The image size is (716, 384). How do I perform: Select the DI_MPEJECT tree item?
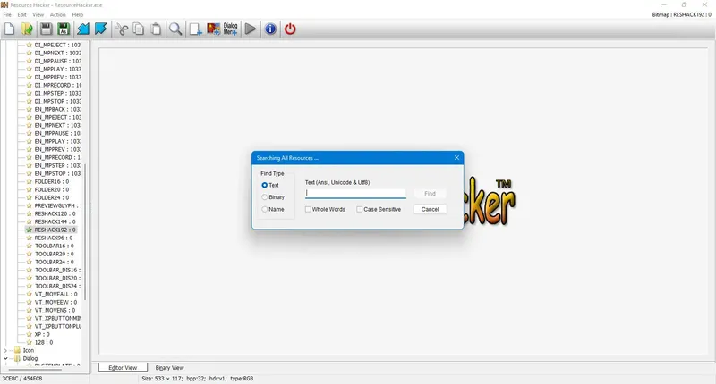tap(57, 45)
